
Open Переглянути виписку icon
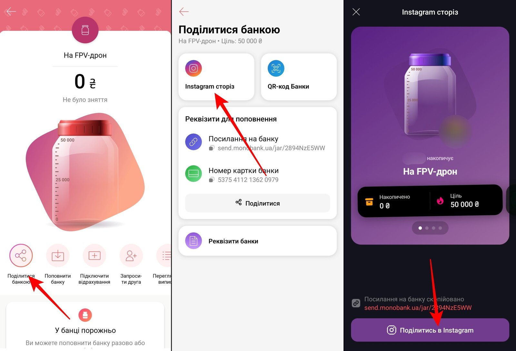164,255
